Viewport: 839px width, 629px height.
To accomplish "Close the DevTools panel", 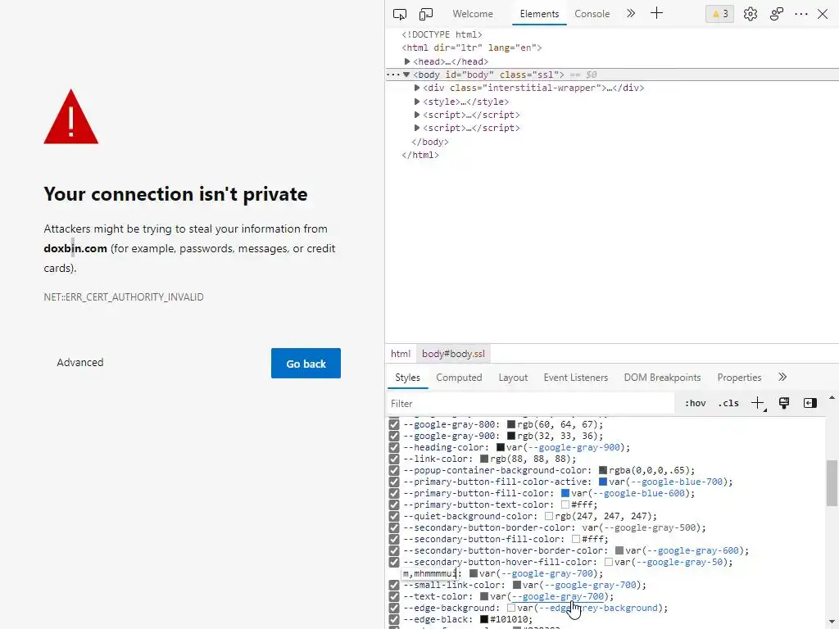I will pyautogui.click(x=823, y=15).
